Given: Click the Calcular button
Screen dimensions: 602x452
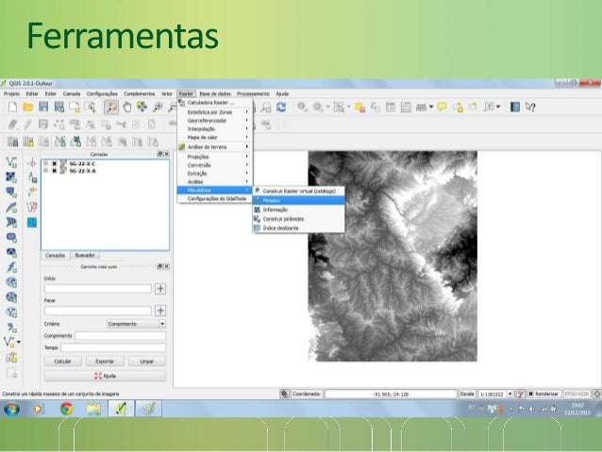Looking at the screenshot, I should (x=63, y=361).
